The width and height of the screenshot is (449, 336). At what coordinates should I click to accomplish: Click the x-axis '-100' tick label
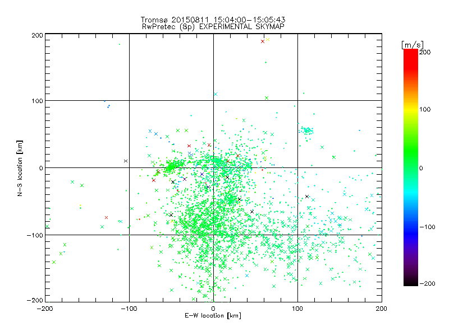(x=129, y=309)
